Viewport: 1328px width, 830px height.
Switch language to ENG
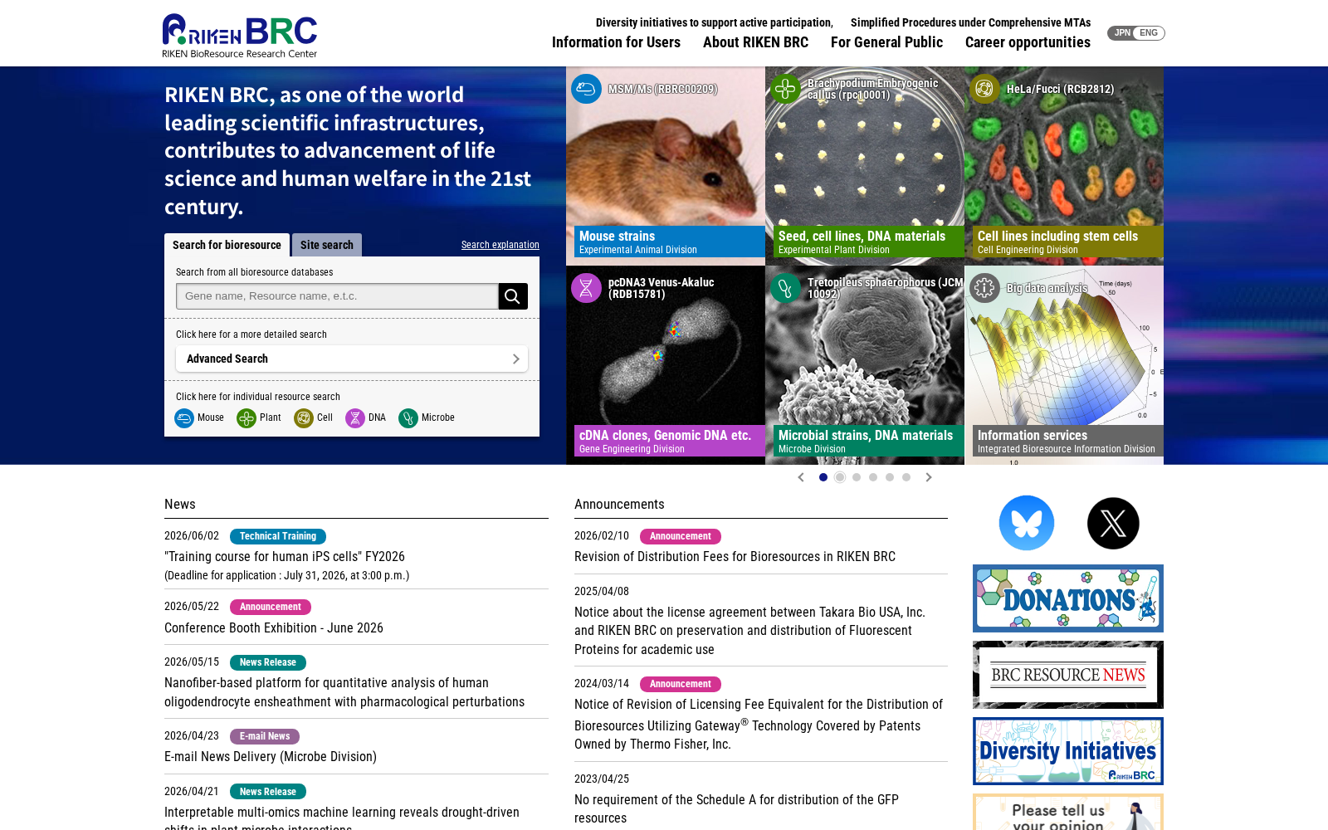(1149, 33)
